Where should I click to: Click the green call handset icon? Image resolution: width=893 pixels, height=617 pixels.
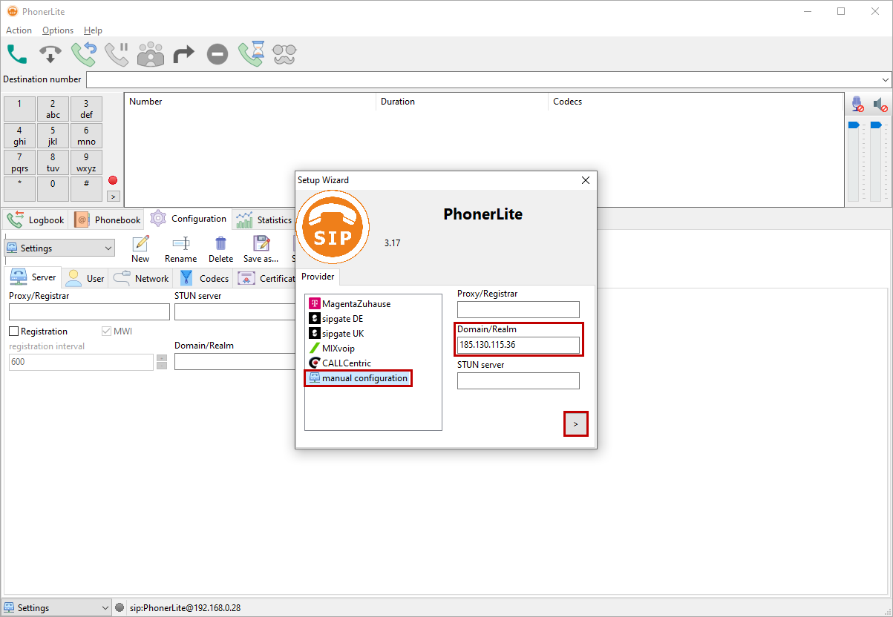point(17,54)
